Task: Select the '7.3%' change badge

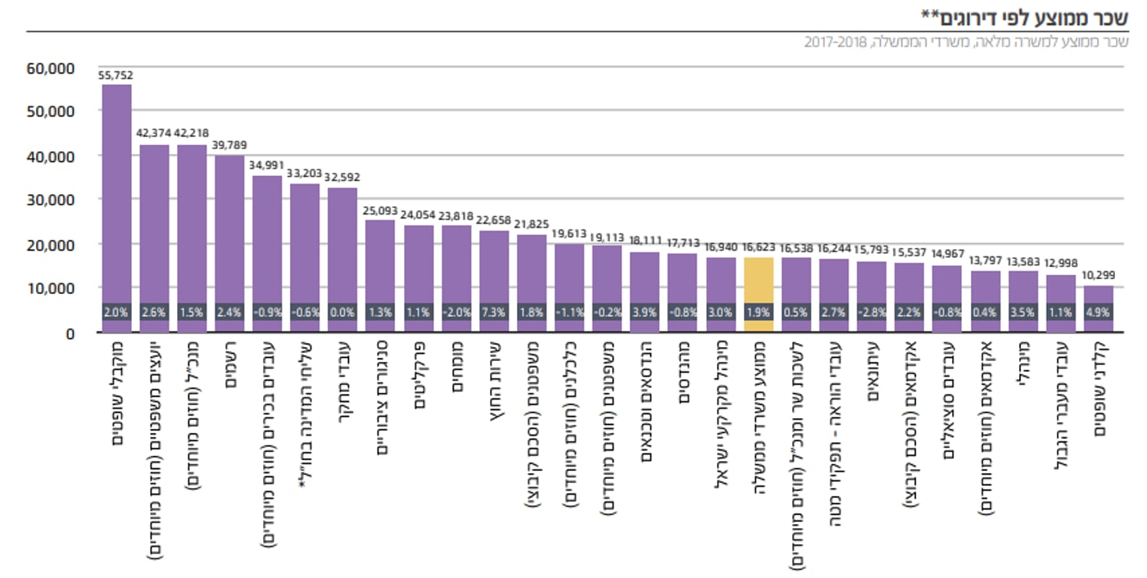Action: tap(494, 312)
